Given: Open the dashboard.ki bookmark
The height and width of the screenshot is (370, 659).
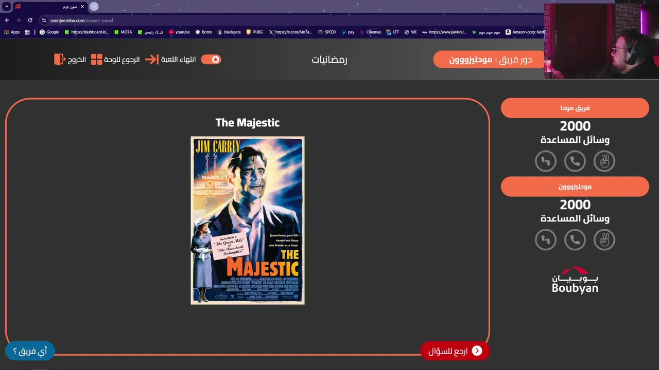Looking at the screenshot, I should pyautogui.click(x=86, y=32).
